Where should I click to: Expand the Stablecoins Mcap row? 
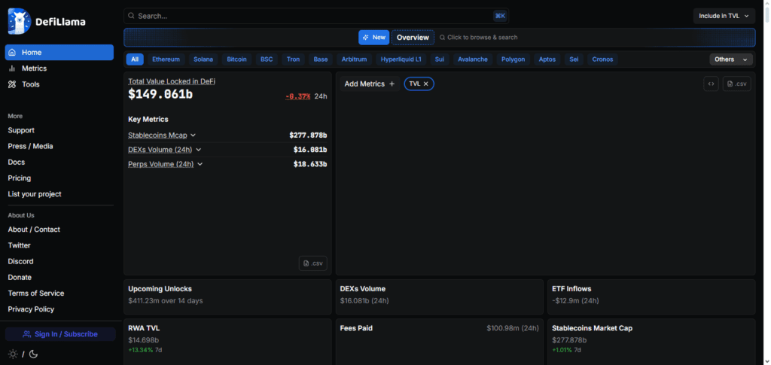pos(193,135)
